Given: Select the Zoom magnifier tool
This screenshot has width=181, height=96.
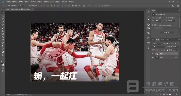Looking at the screenshot, I should 3,55.
